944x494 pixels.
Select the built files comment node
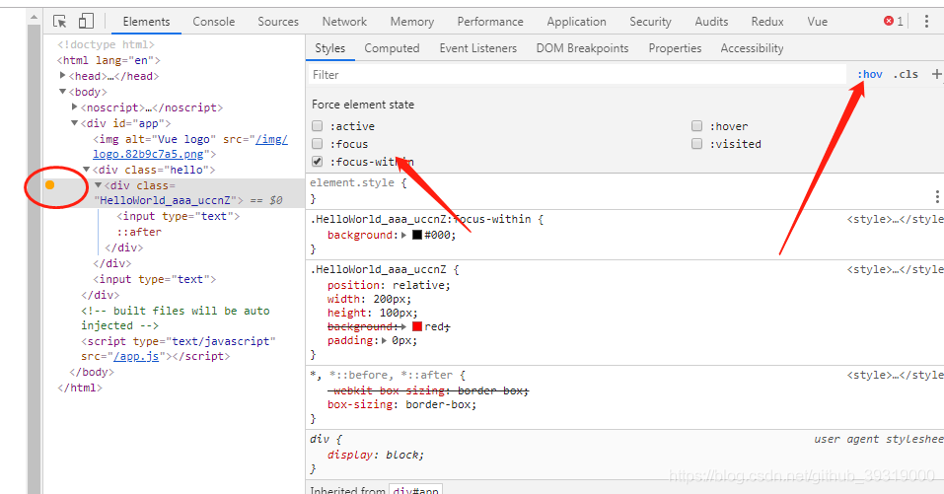point(176,318)
